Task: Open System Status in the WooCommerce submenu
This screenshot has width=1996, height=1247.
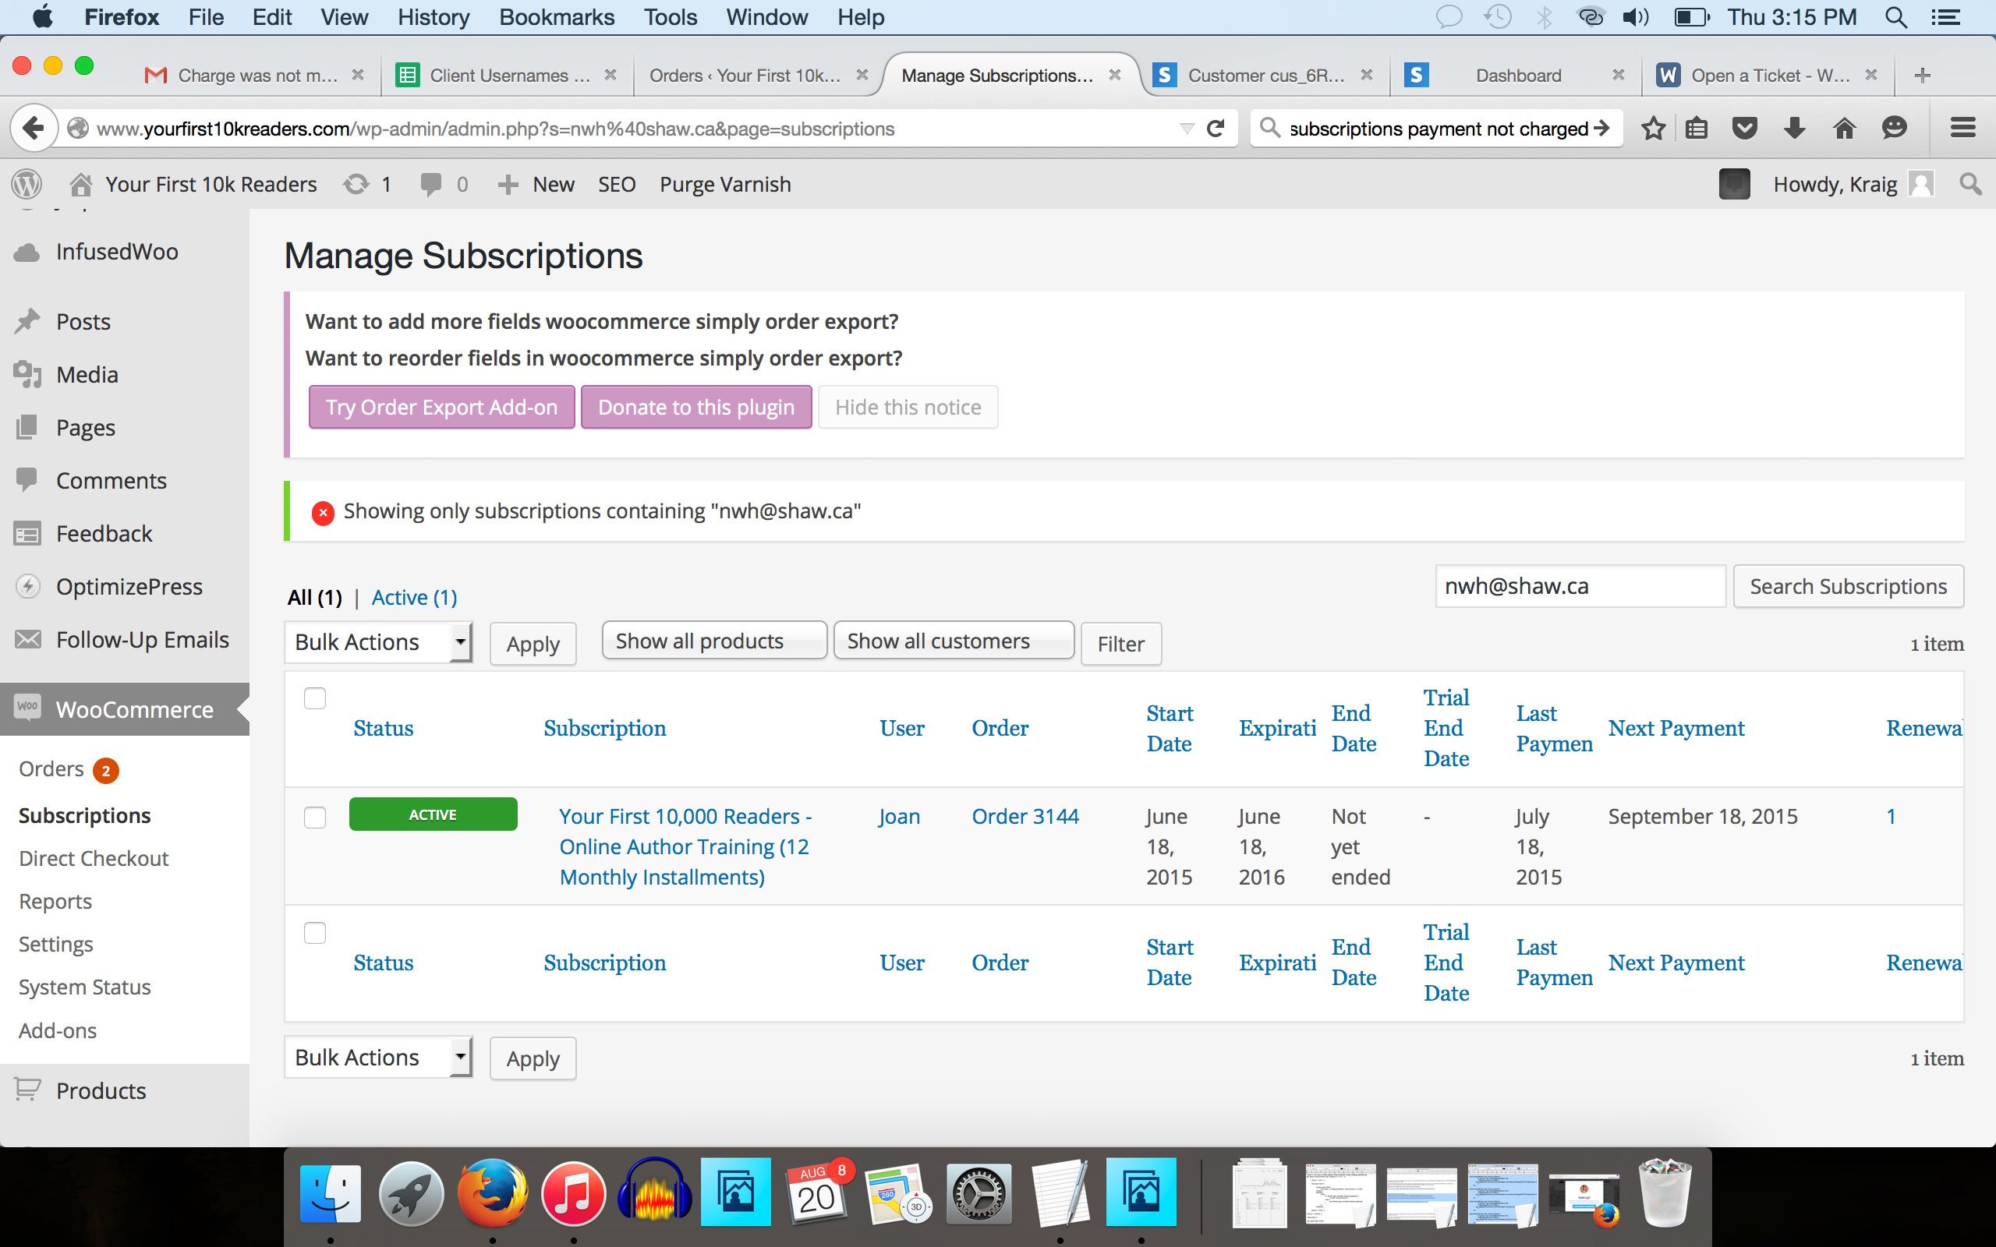Action: pos(85,987)
